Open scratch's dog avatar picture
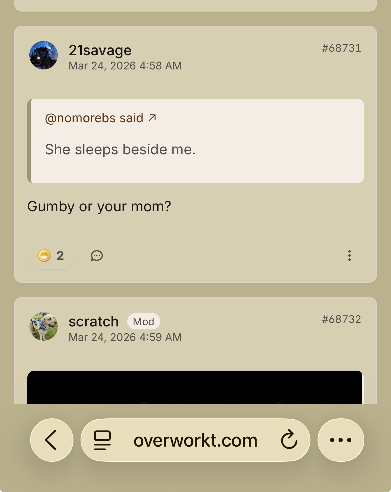This screenshot has height=492, width=391. tap(44, 326)
